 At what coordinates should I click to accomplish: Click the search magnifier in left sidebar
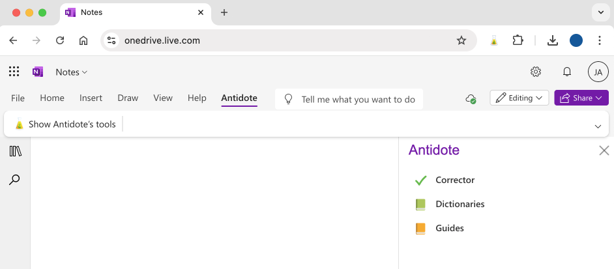(14, 180)
